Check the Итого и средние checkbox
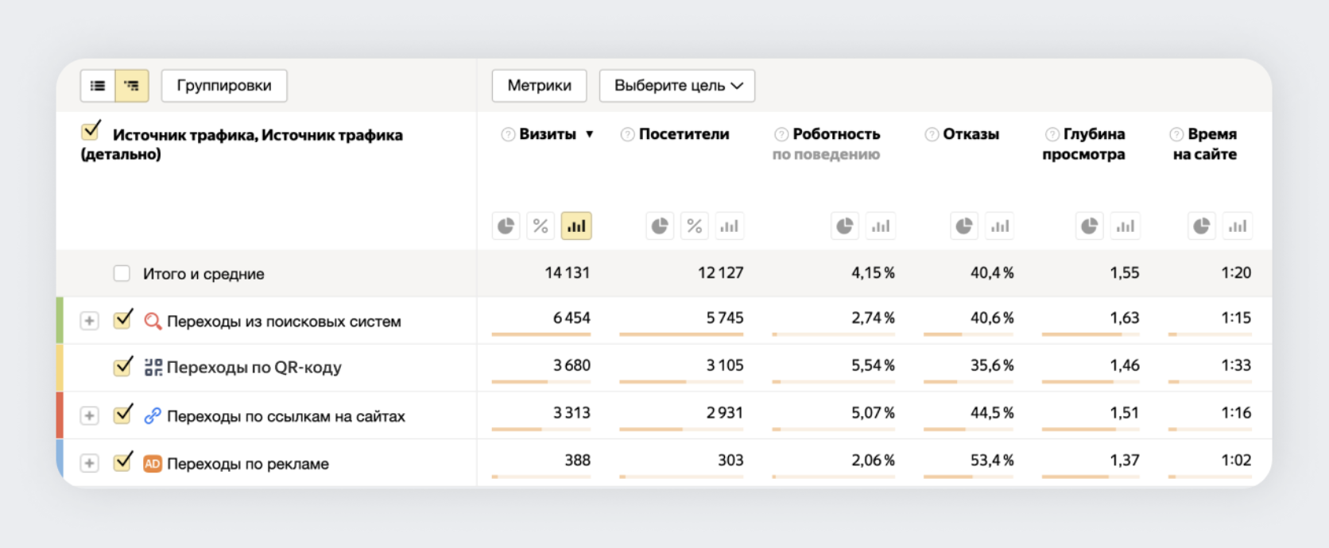1329x548 pixels. (122, 274)
